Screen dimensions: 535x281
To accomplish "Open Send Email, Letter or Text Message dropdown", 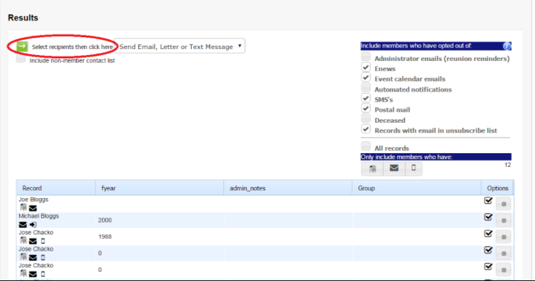I will pos(181,46).
